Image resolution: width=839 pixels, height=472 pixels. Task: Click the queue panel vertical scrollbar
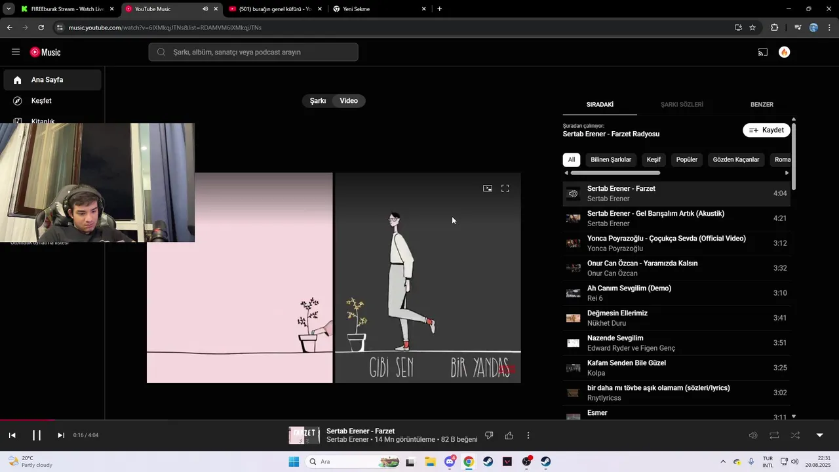coord(794,156)
